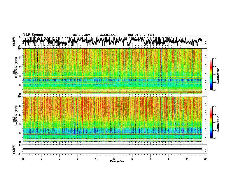Click the "ch.1(V)" axis label
231x178 pixels.
coord(14,41)
